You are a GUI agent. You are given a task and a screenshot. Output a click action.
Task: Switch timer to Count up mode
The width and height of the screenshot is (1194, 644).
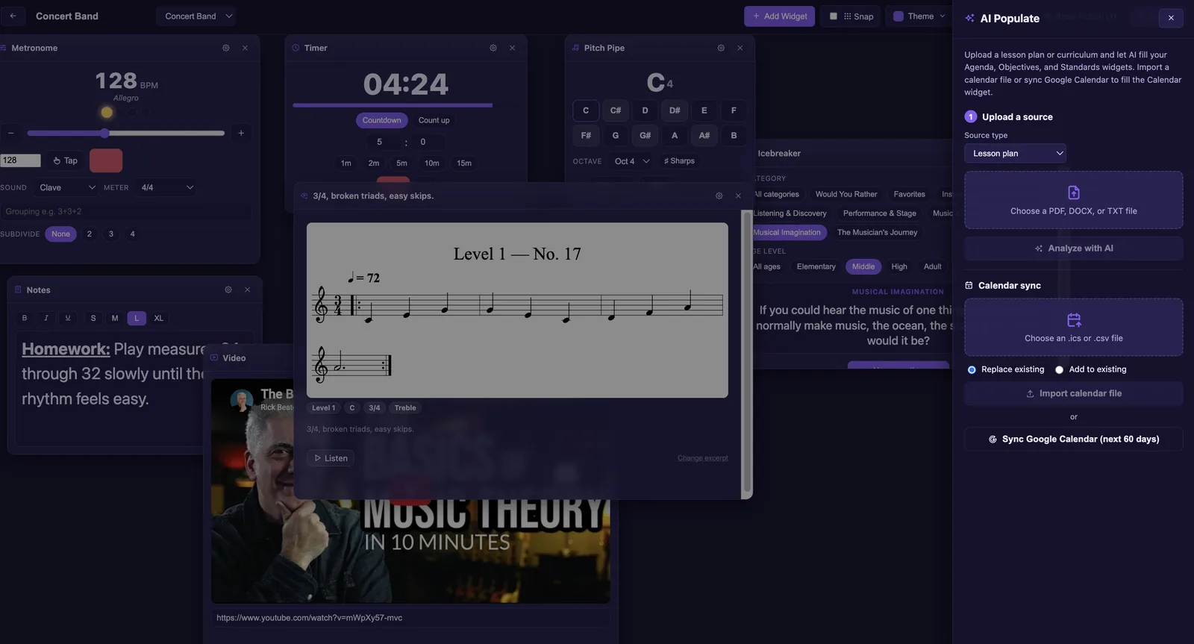pos(434,120)
